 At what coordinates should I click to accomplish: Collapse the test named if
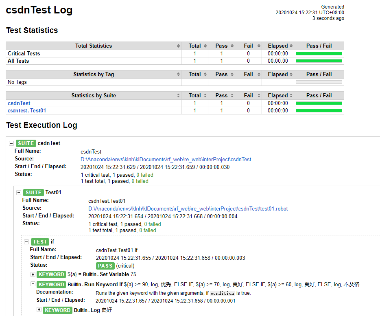point(26,242)
